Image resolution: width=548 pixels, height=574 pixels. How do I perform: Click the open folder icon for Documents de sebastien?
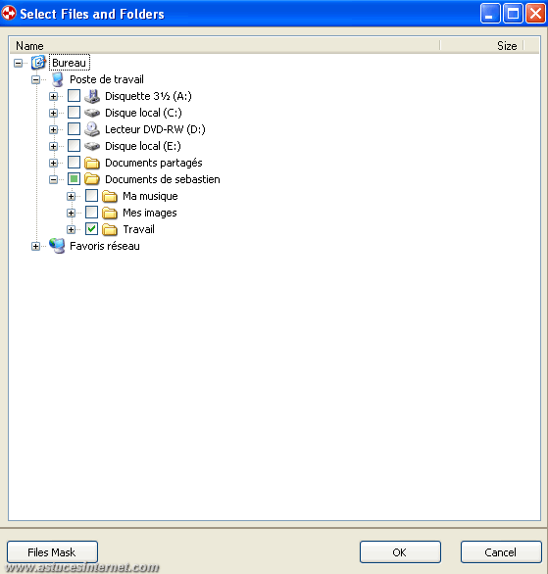tap(92, 179)
